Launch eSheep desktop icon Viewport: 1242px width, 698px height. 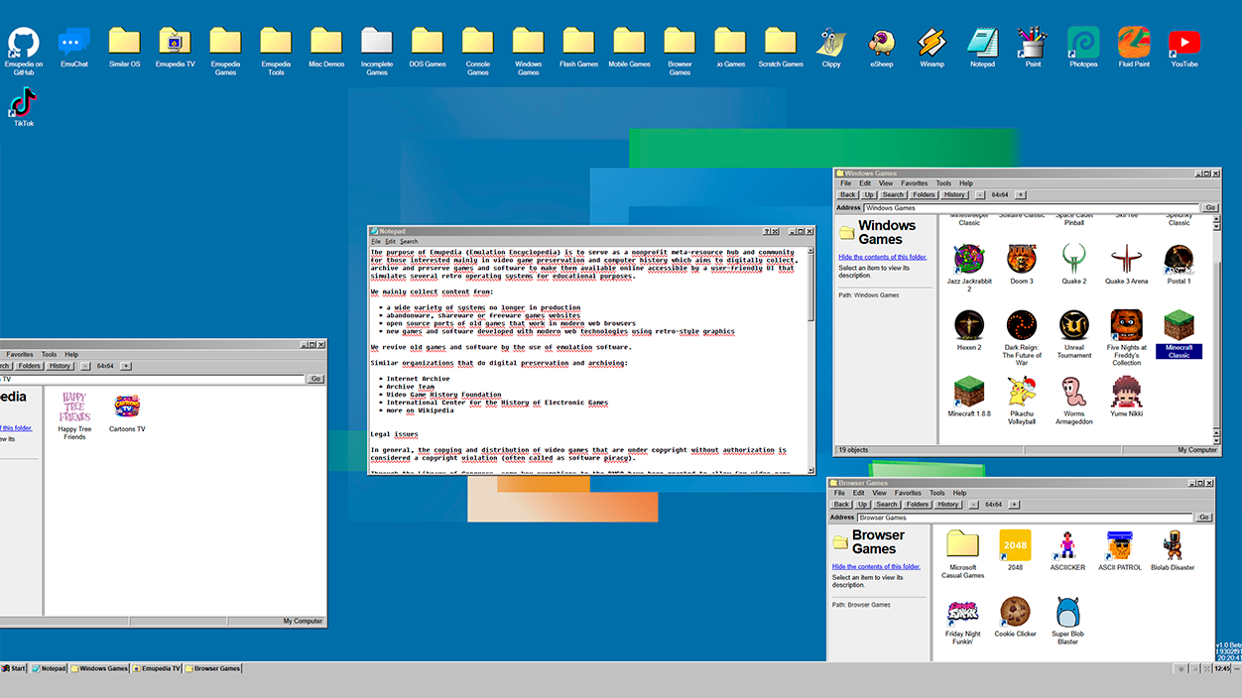881,48
